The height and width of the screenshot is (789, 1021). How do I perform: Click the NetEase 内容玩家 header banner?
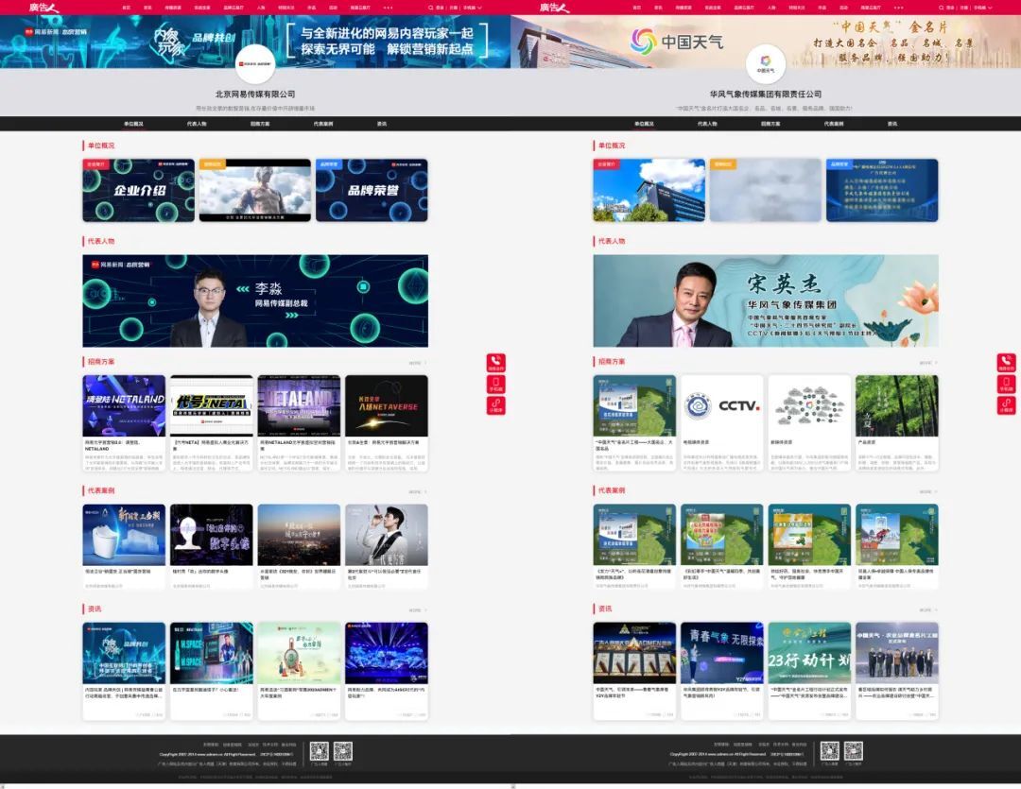tap(255, 42)
